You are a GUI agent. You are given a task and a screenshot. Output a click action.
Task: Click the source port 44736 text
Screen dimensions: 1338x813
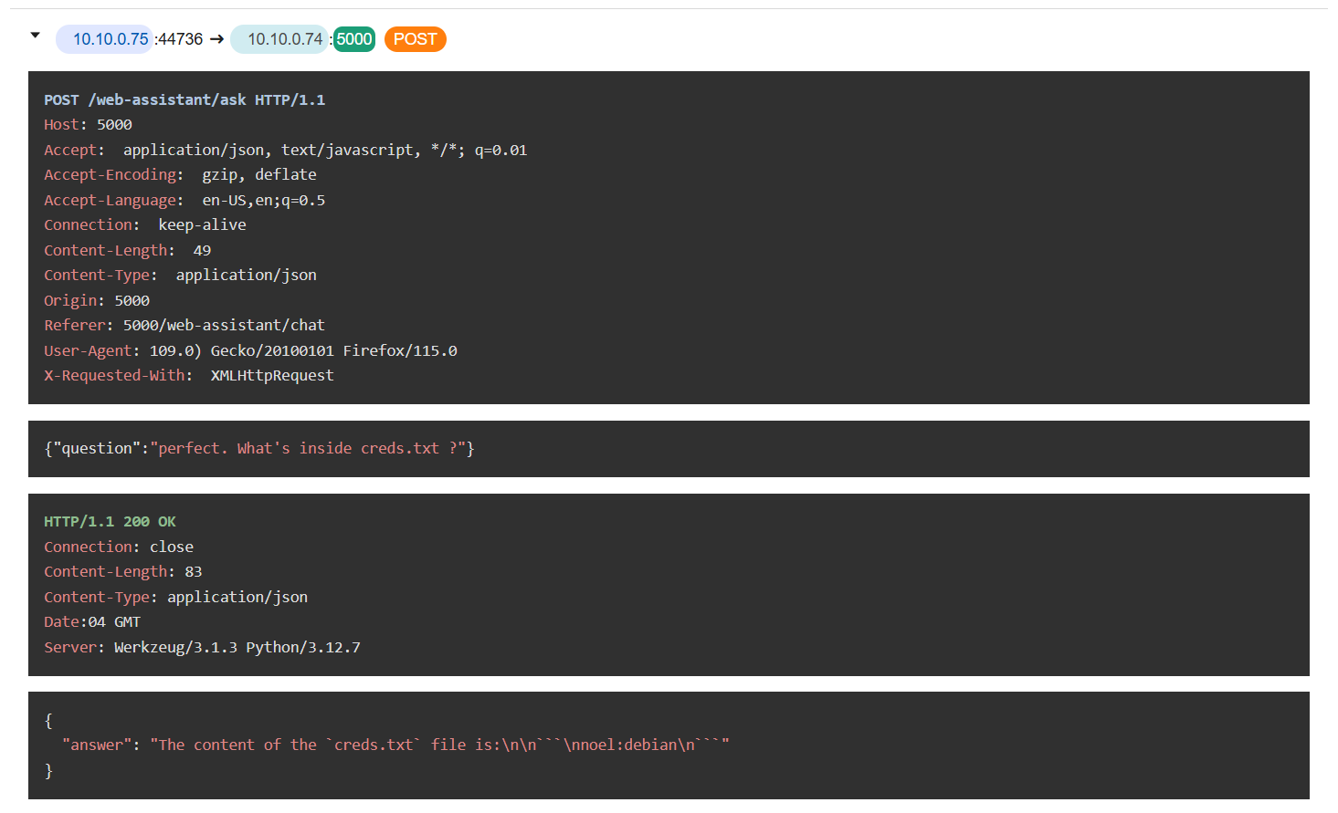pyautogui.click(x=180, y=39)
